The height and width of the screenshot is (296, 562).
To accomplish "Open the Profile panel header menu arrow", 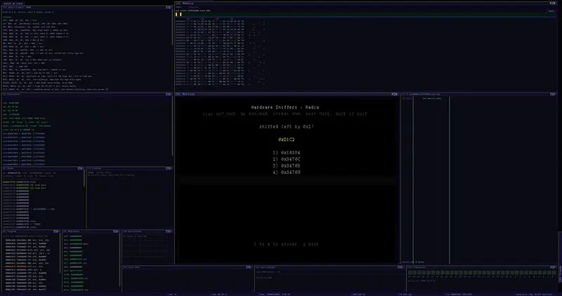I will tap(171, 168).
